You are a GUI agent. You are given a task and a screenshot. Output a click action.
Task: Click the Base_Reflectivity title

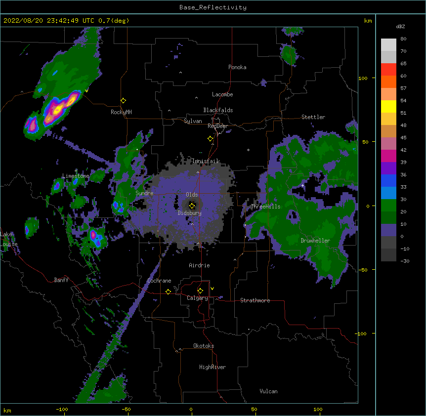coord(213,7)
